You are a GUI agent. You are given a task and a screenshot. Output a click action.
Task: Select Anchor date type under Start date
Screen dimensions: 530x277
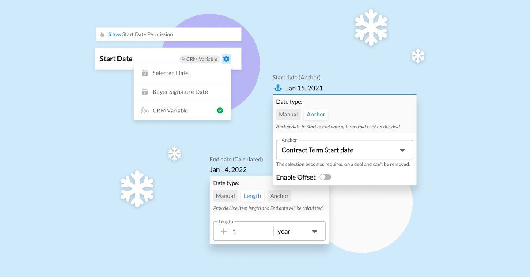316,114
